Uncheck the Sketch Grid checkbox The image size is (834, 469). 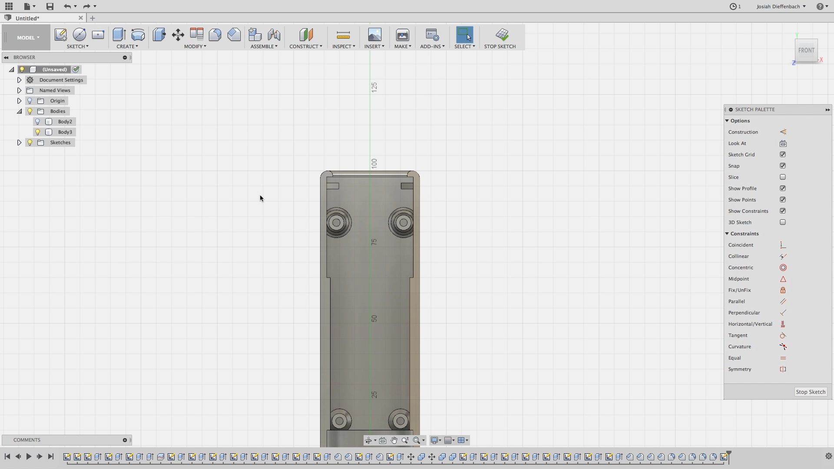pyautogui.click(x=783, y=155)
